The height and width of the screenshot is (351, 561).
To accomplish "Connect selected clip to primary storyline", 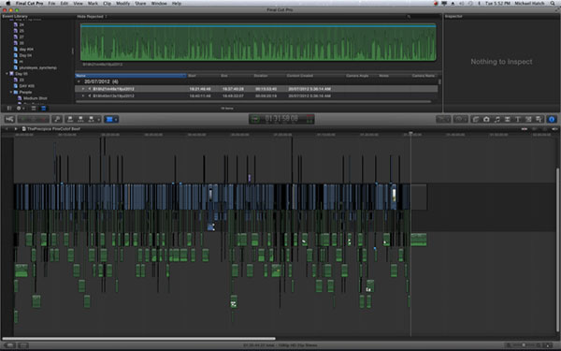I will coord(70,119).
